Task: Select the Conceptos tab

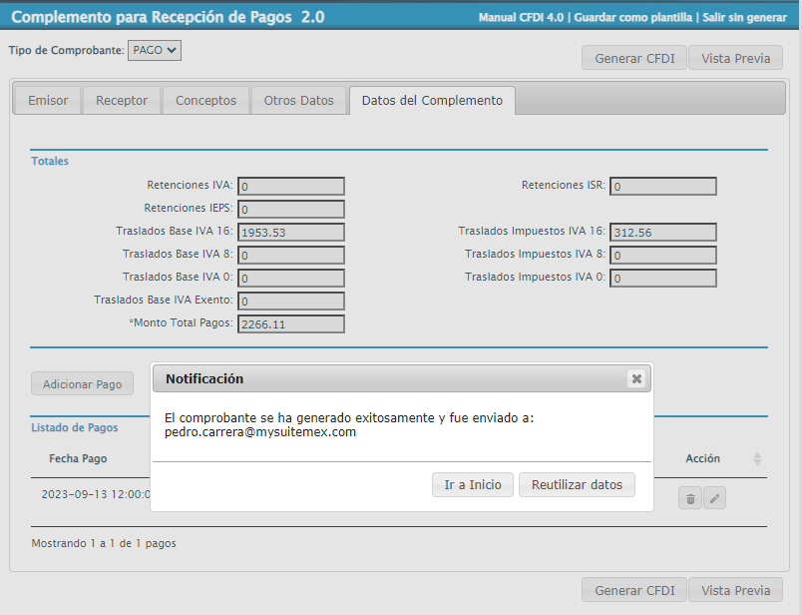Action: tap(205, 101)
